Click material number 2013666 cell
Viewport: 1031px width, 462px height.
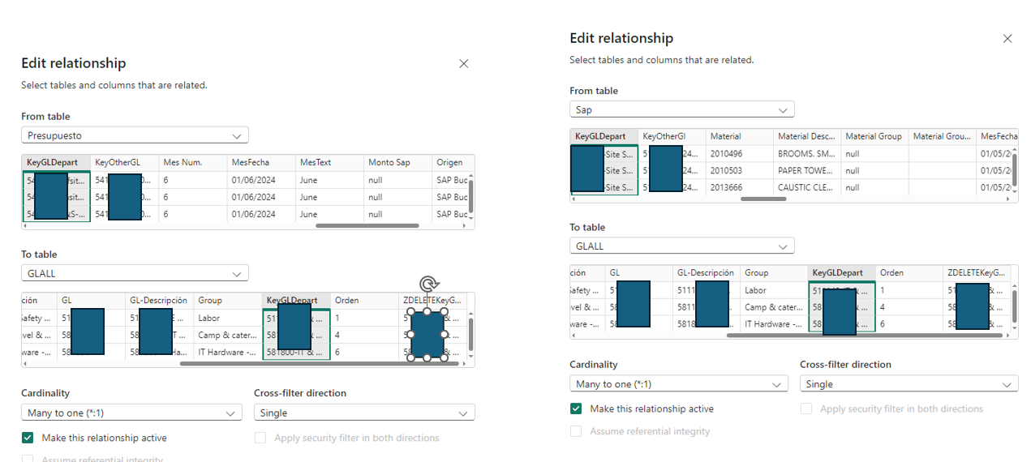point(739,187)
